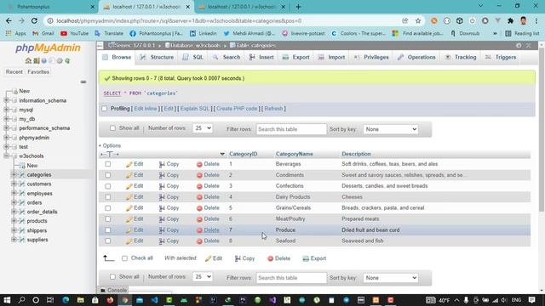Image resolution: width=545 pixels, height=306 pixels.
Task: Click the bottom Filter rows search field
Action: click(291, 278)
